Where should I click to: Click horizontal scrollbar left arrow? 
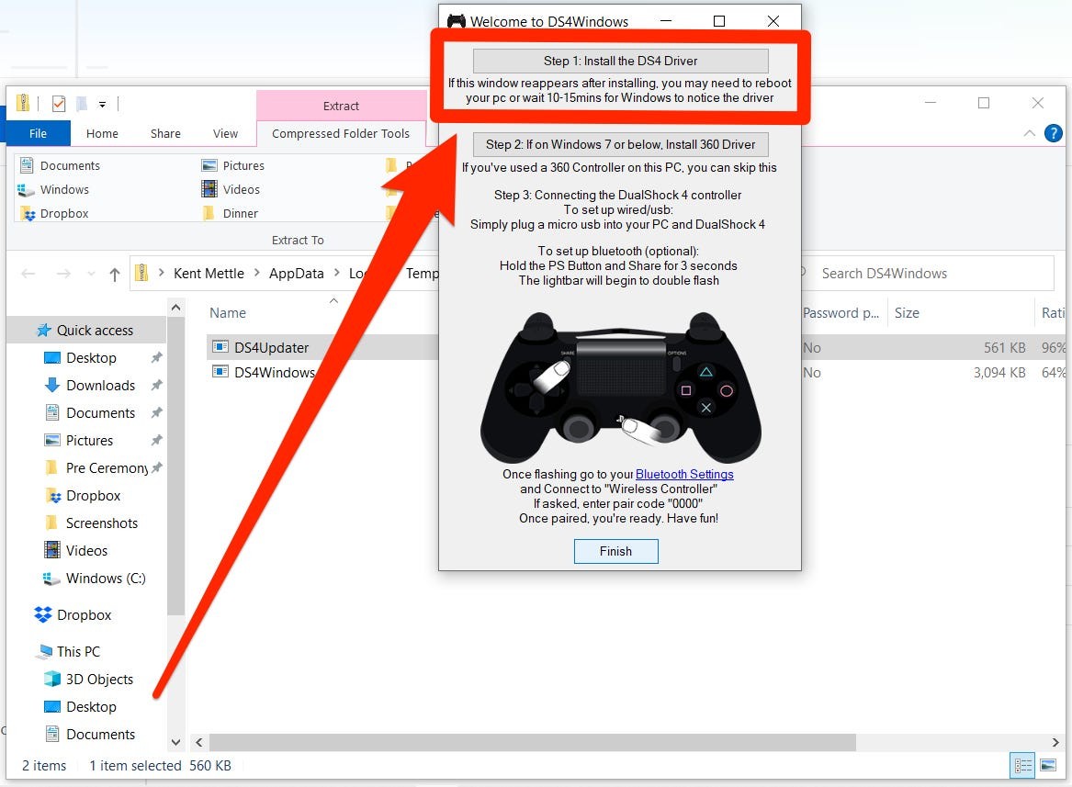199,743
